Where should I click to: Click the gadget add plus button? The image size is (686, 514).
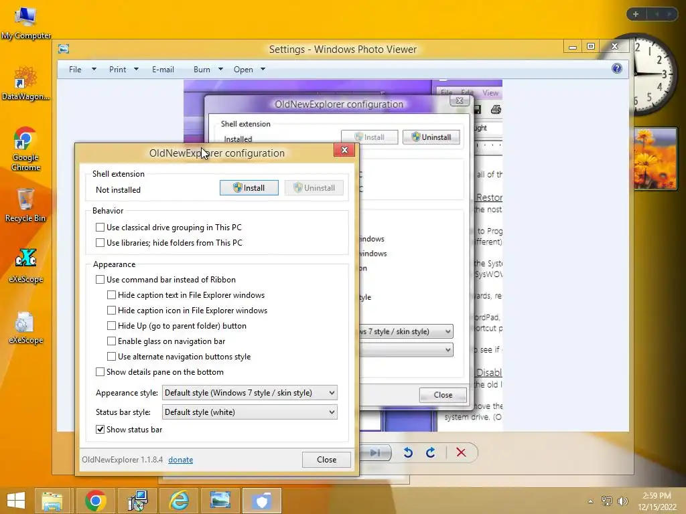pos(636,14)
